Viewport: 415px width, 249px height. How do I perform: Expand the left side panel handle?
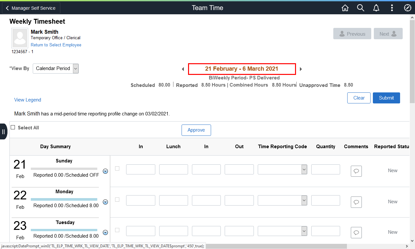(x=3, y=131)
